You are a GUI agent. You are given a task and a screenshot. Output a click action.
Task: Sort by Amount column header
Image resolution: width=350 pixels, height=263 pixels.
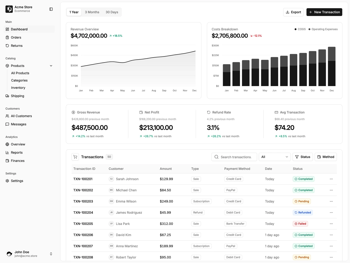[166, 169]
